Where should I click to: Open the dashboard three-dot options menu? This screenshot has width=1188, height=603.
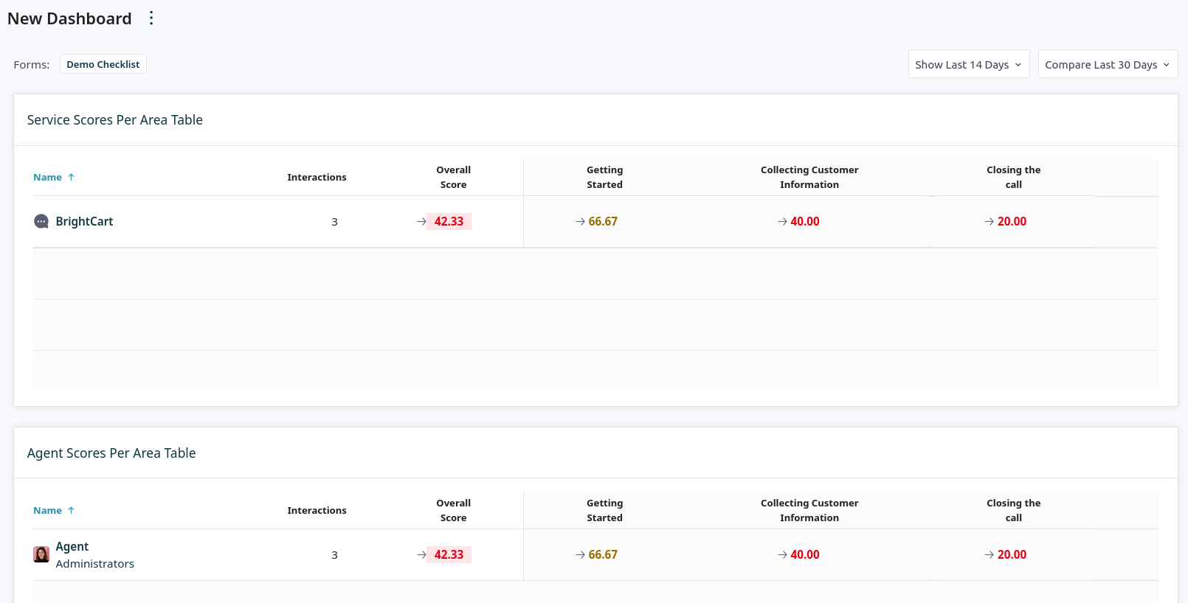[151, 18]
